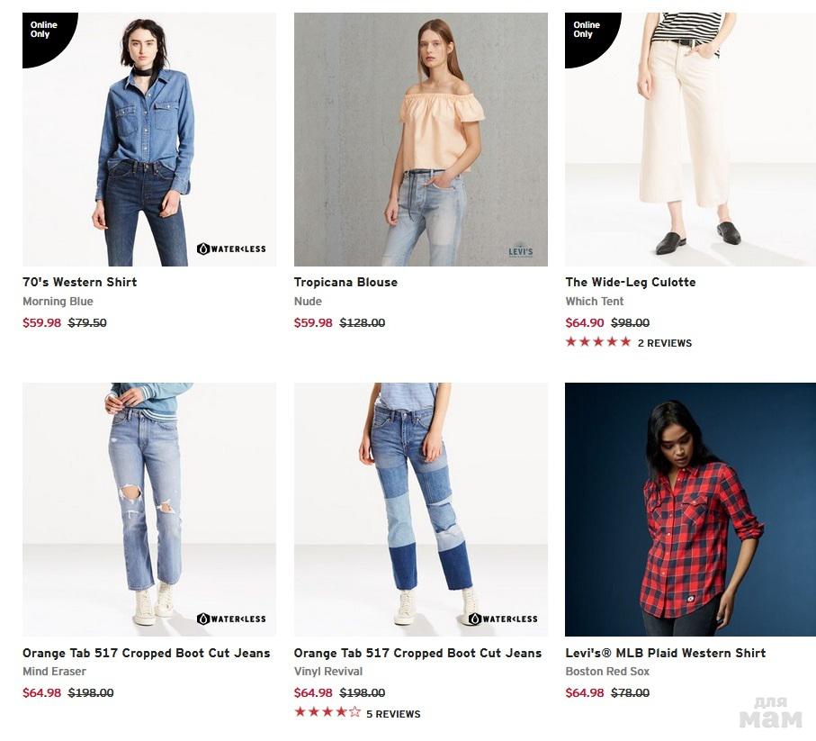Open the Tropicana Blouse product title

click(x=345, y=282)
